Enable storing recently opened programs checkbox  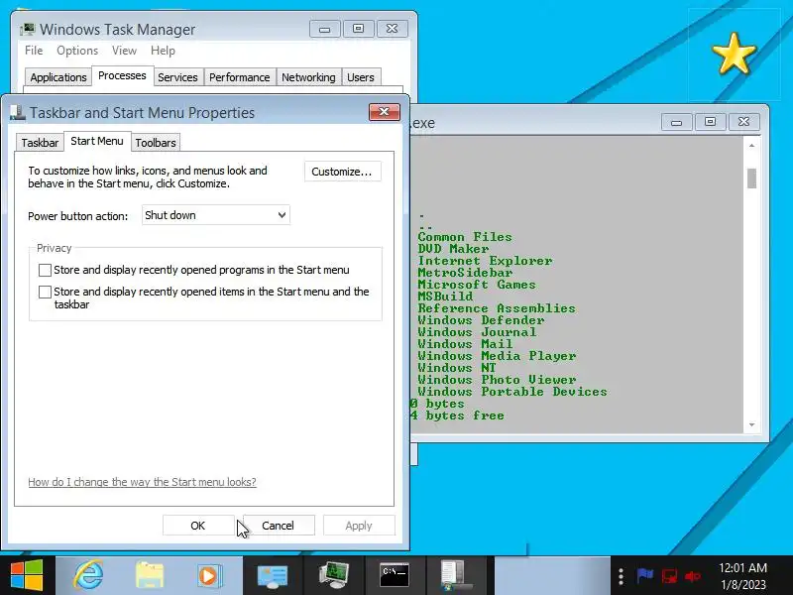click(45, 270)
